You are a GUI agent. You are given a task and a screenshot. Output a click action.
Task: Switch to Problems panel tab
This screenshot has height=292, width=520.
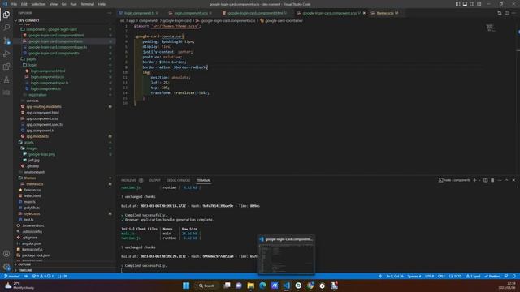(128, 180)
